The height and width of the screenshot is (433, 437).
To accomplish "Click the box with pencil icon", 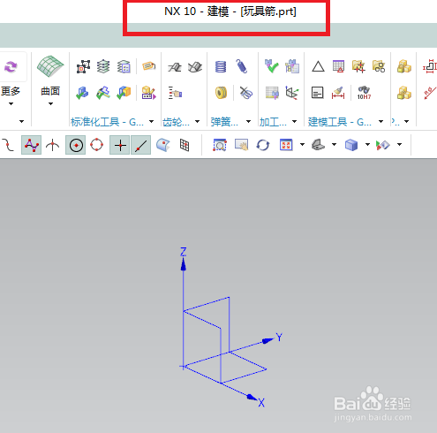I will click(149, 93).
